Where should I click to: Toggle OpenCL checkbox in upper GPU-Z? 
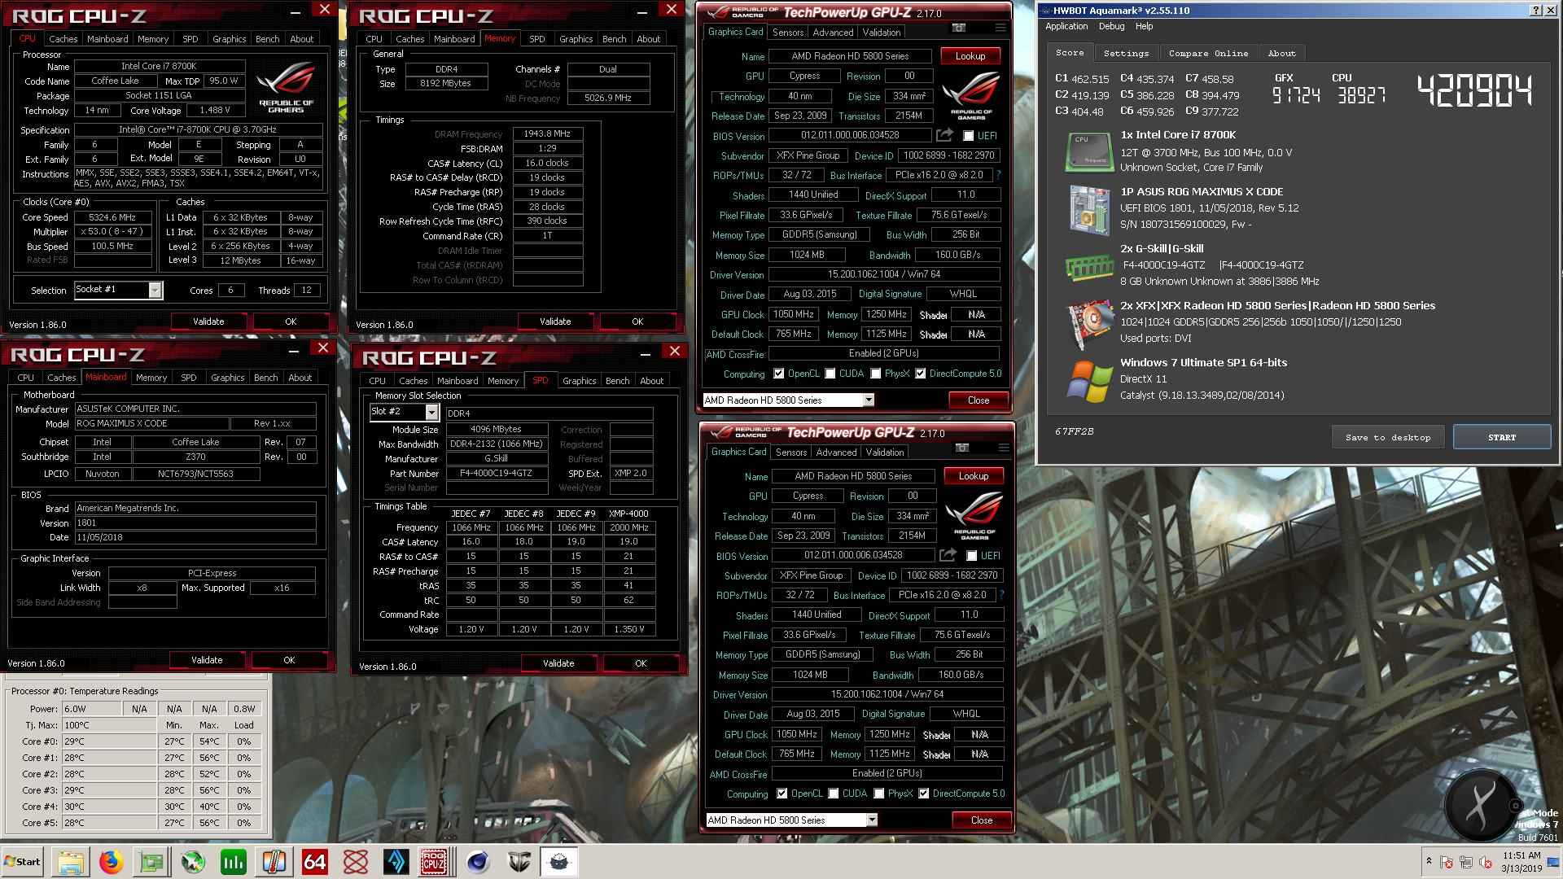779,374
